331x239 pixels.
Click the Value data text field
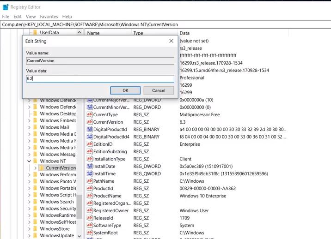coord(100,79)
